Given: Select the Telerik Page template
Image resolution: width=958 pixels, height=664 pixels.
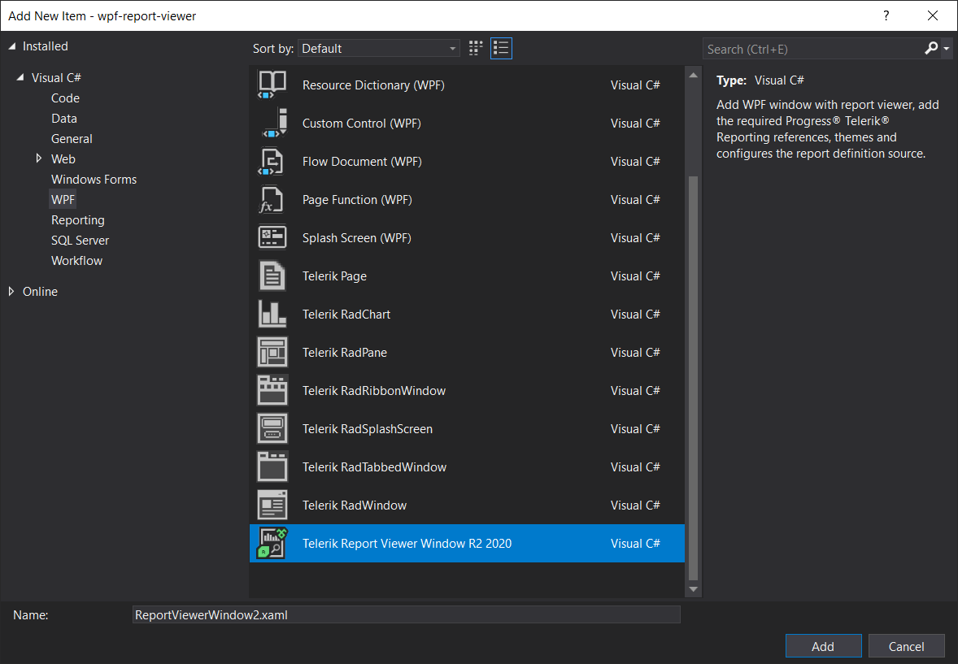Looking at the screenshot, I should click(468, 276).
